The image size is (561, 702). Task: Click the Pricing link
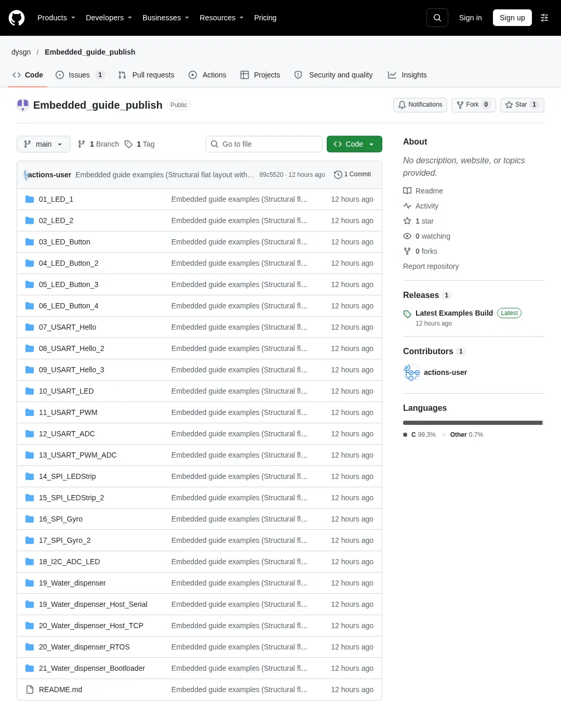[265, 18]
